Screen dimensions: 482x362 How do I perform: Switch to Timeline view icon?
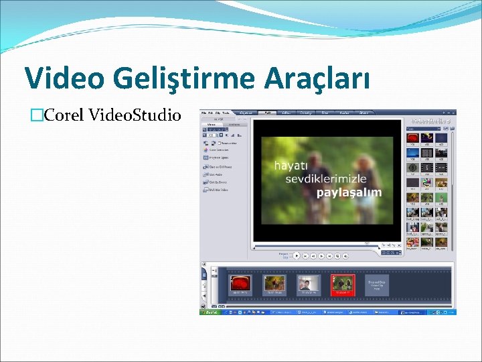(204, 286)
